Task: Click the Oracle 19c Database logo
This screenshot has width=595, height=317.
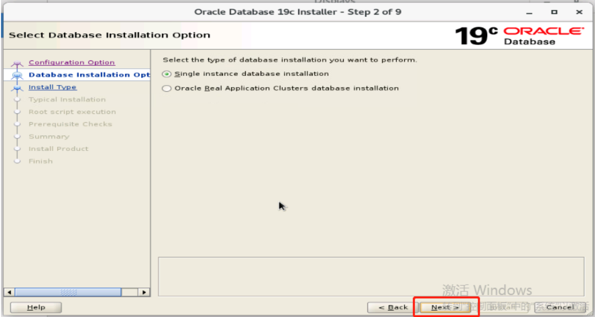Action: (x=519, y=35)
